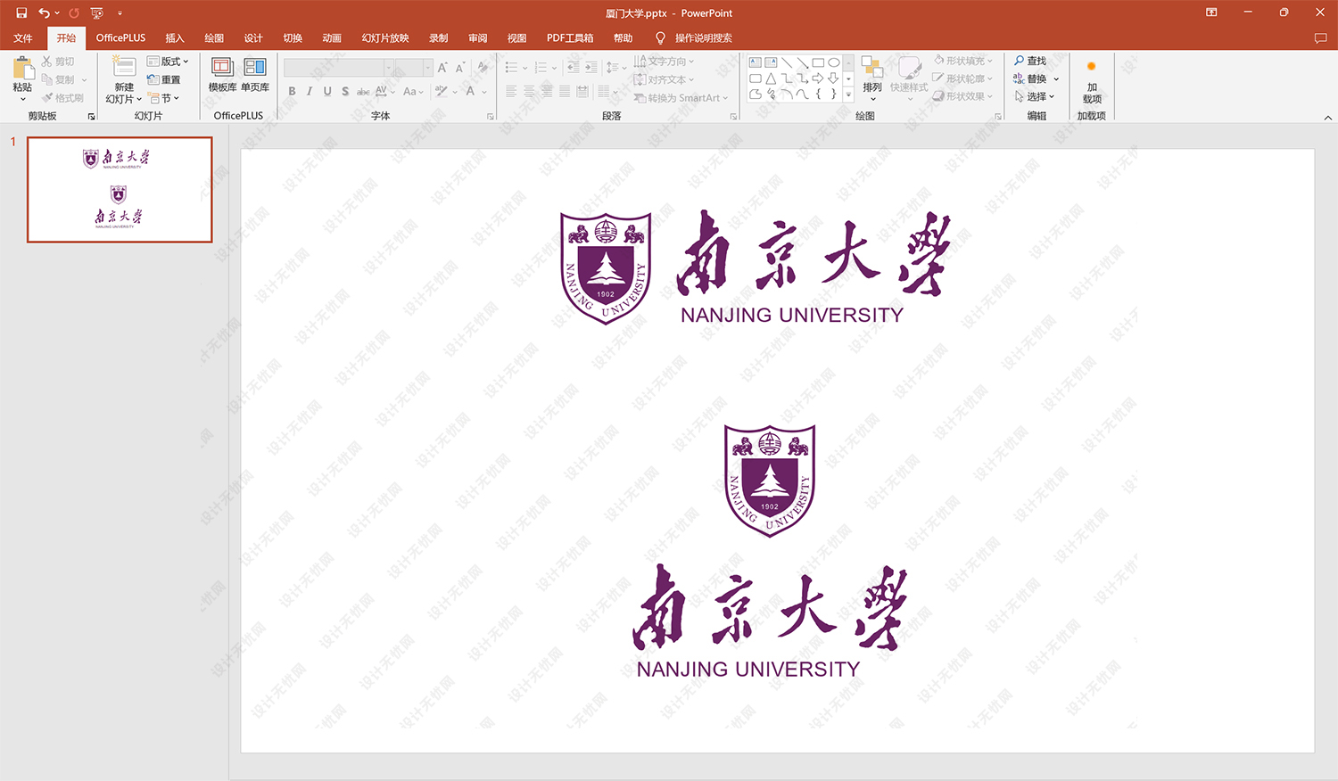Select the isosceles triangle shape

pos(771,78)
